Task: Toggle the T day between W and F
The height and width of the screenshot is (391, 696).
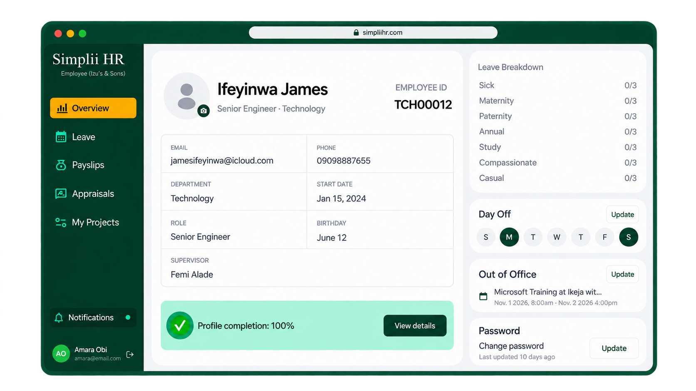Action: click(581, 237)
